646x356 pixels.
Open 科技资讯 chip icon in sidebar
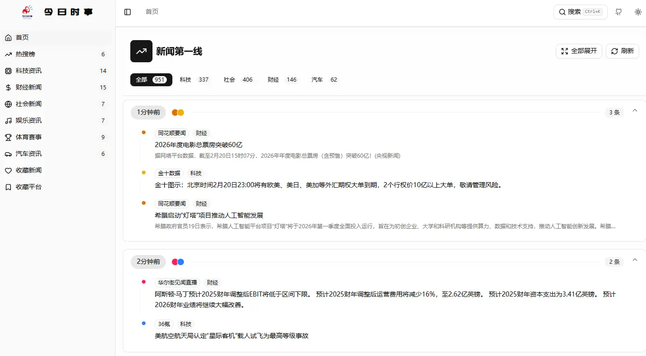point(8,71)
